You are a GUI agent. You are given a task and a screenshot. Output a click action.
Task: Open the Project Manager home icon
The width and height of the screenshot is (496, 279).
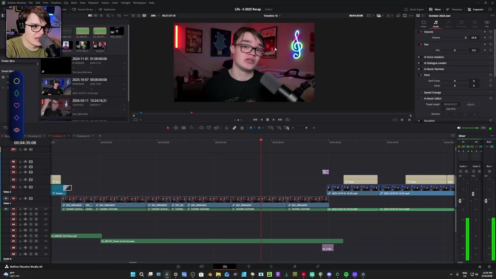(480, 267)
